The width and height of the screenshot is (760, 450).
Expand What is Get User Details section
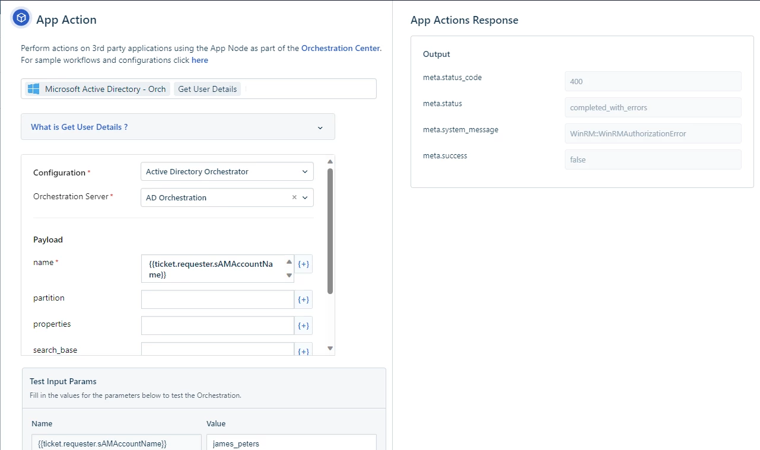point(178,127)
